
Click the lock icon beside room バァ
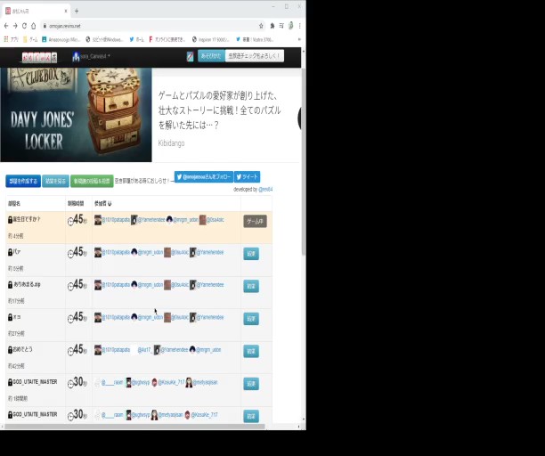click(10, 252)
